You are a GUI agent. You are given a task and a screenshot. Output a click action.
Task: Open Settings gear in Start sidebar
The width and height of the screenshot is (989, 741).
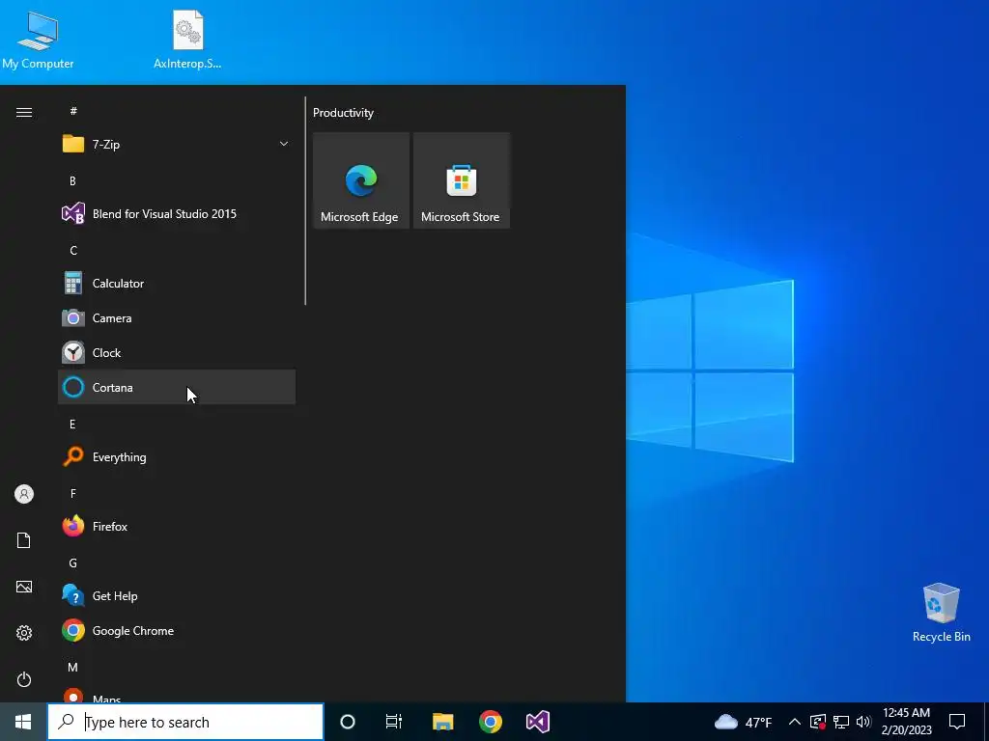click(x=24, y=633)
